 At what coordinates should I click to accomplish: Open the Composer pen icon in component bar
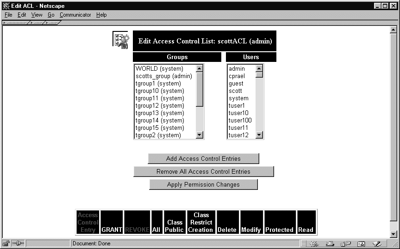click(377, 243)
